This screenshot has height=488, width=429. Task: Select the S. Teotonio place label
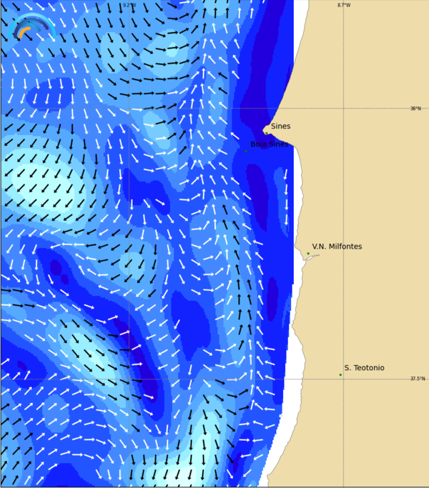[364, 368]
